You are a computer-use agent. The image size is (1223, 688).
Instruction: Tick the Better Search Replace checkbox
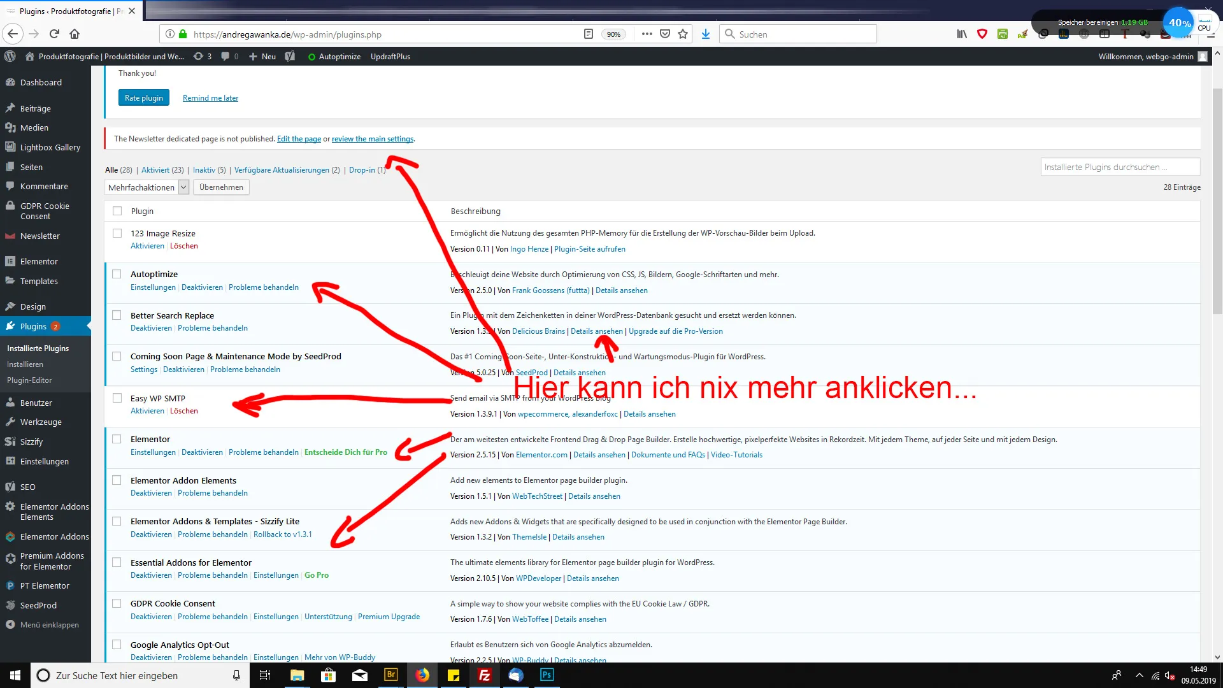tap(117, 315)
